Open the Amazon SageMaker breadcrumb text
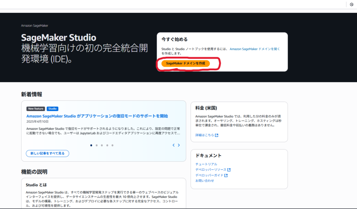Screen dimensions: 357x209 [35, 26]
